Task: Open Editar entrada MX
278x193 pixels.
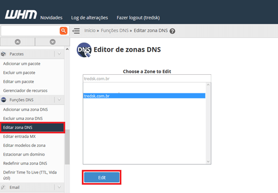Action: [19, 136]
